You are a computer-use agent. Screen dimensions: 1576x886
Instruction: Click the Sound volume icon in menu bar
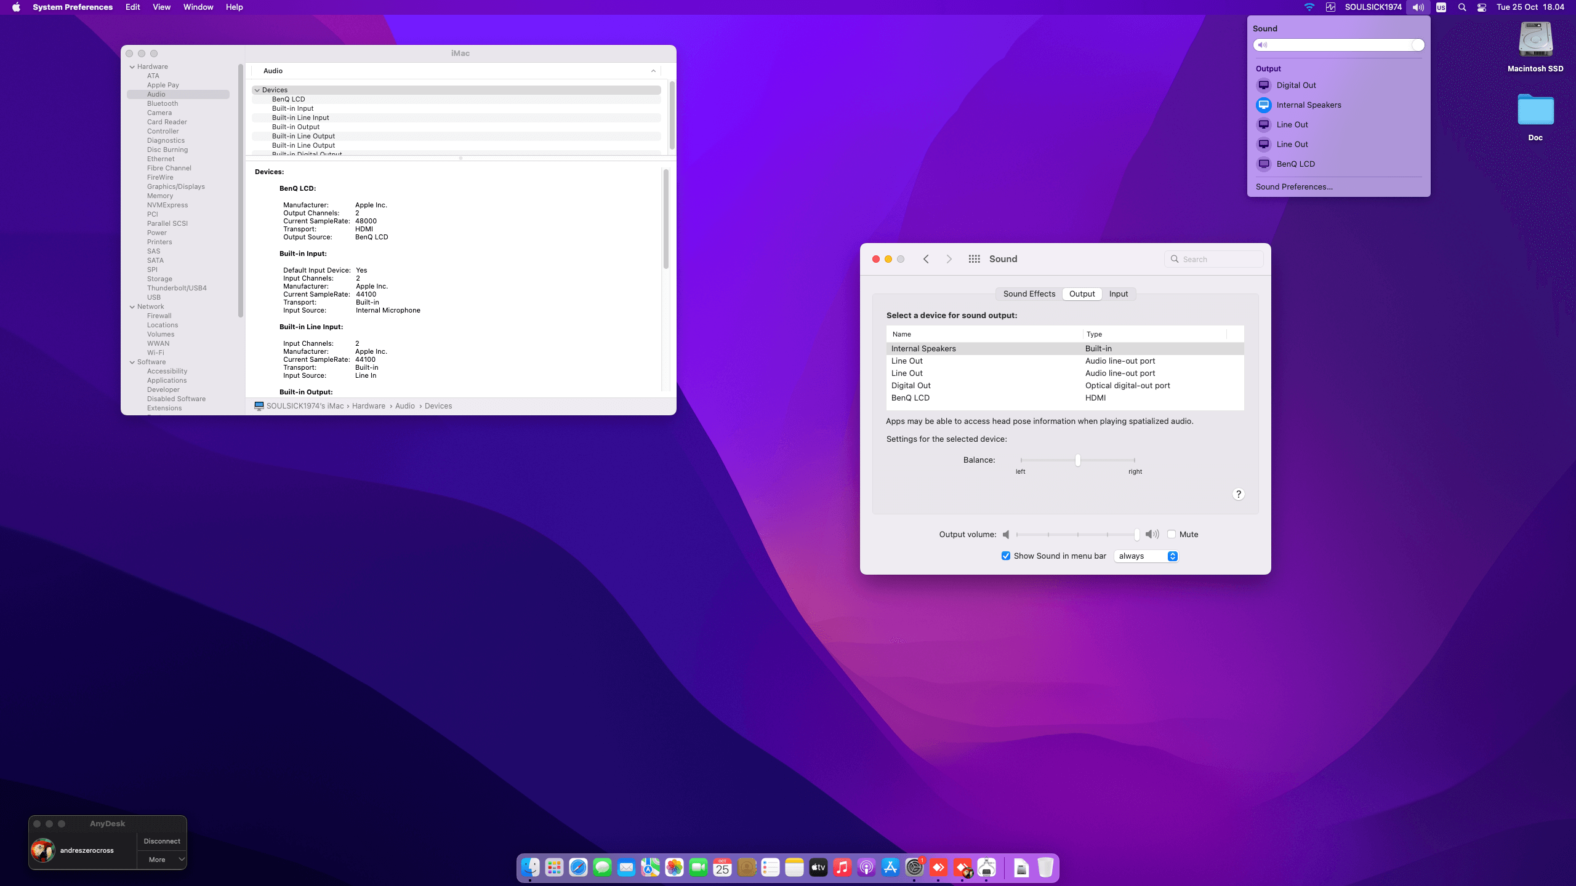1418,7
